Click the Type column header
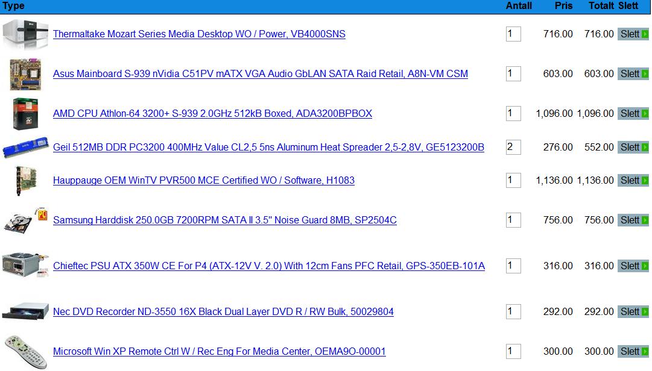Screen dimensions: 652x371 click(x=13, y=6)
